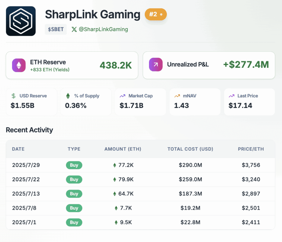This screenshot has height=242, width=282.
Task: Click the Buy badge in the 2025/7/22 row
Action: coord(74,179)
